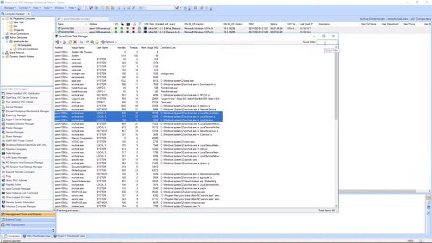Open Options dropdown in SmartCode Task Manager
The width and height of the screenshot is (432, 243).
click(x=109, y=42)
